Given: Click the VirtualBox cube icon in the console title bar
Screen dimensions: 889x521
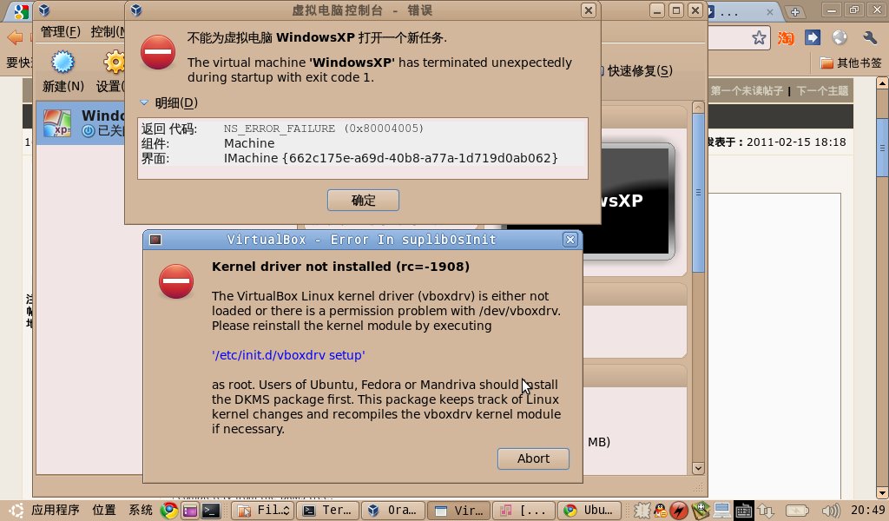Looking at the screenshot, I should click(x=43, y=10).
